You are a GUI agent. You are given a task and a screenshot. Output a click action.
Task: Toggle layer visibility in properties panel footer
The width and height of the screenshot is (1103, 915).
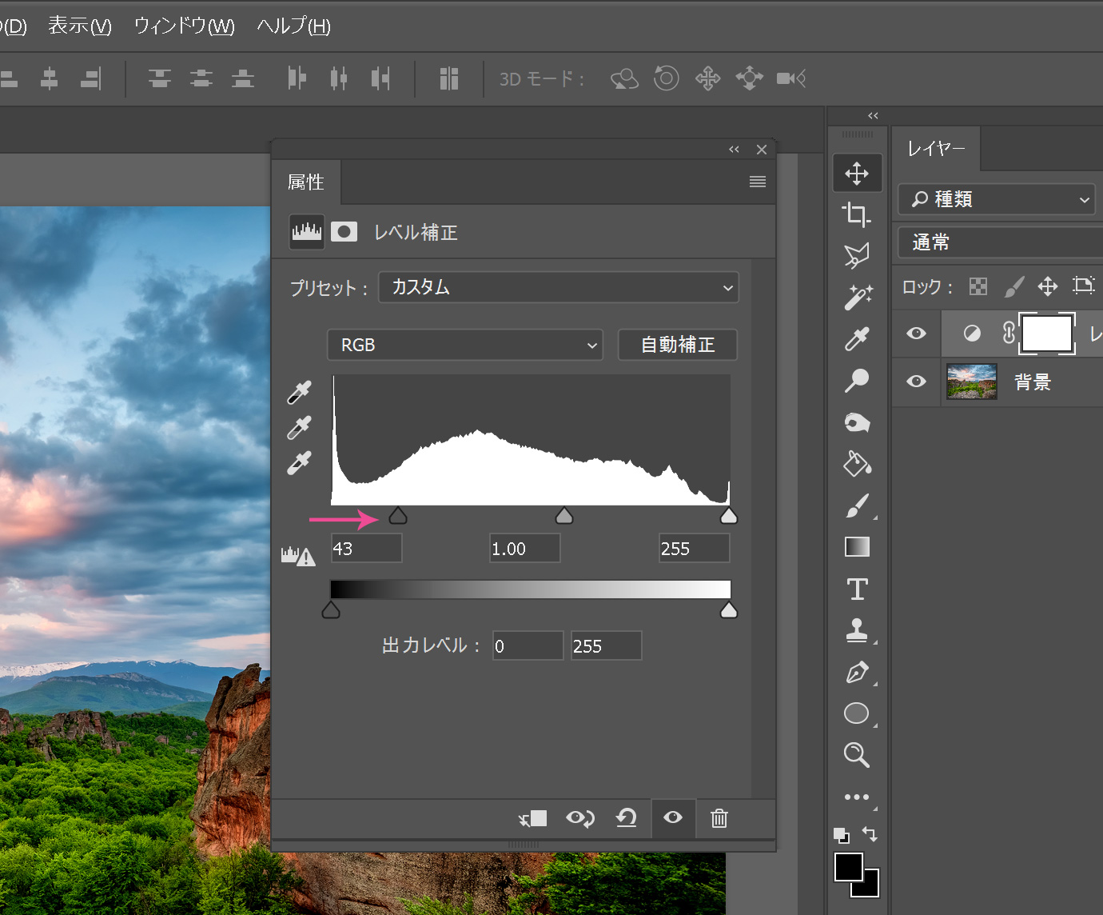tap(673, 817)
